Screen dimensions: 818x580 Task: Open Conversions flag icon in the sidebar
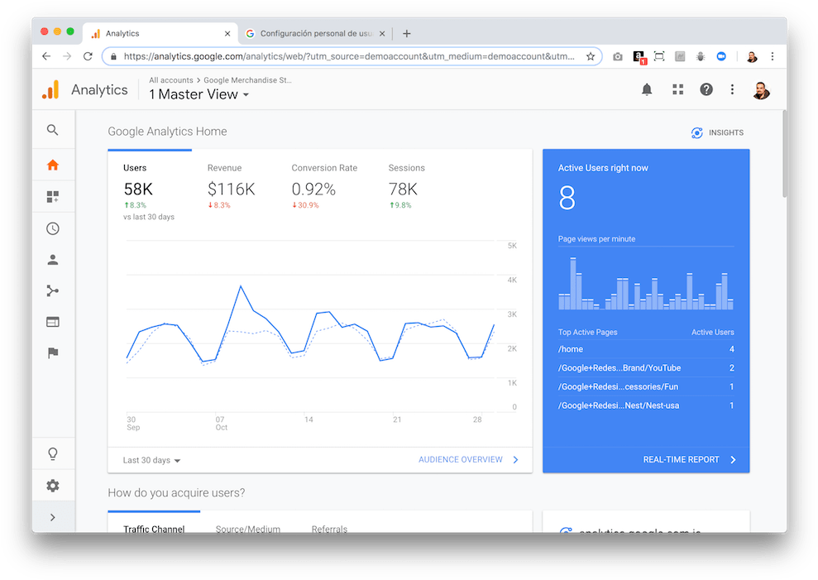pos(53,353)
